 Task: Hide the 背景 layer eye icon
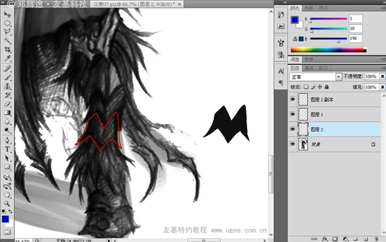point(292,144)
